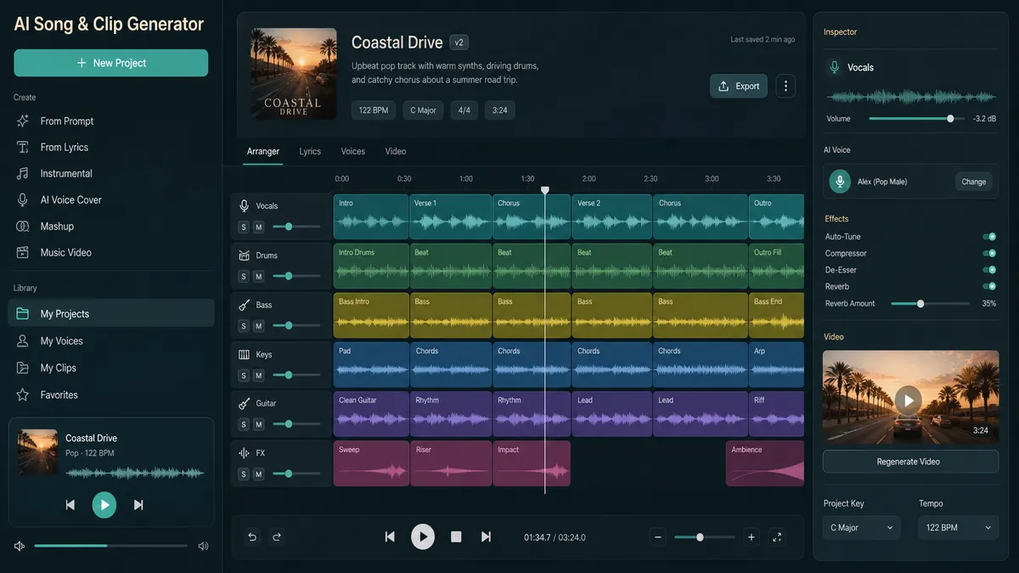This screenshot has width=1019, height=573.
Task: Skip to end in arranger transport
Action: pyautogui.click(x=486, y=536)
